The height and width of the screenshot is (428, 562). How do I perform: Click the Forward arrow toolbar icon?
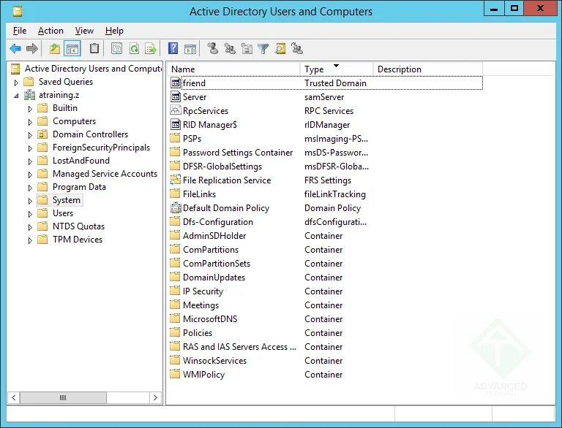click(x=32, y=48)
